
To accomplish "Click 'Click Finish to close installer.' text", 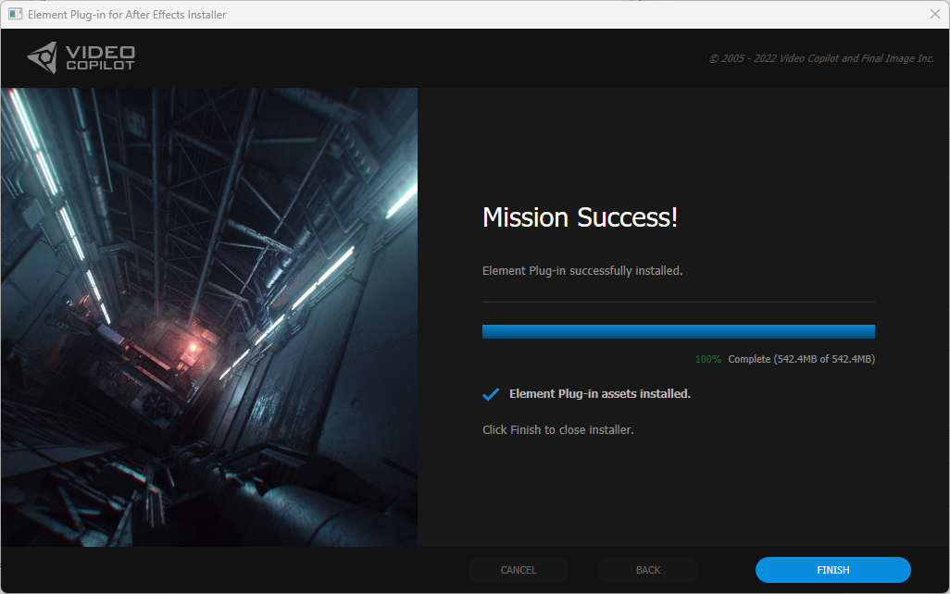I will (558, 429).
